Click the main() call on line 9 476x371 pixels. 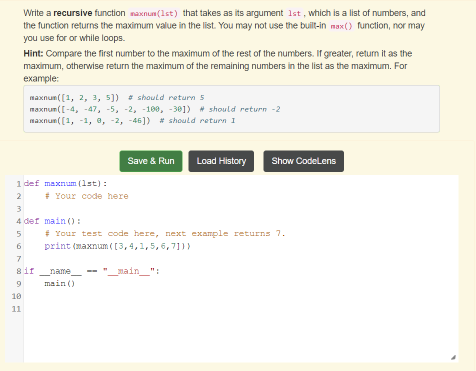pos(59,283)
